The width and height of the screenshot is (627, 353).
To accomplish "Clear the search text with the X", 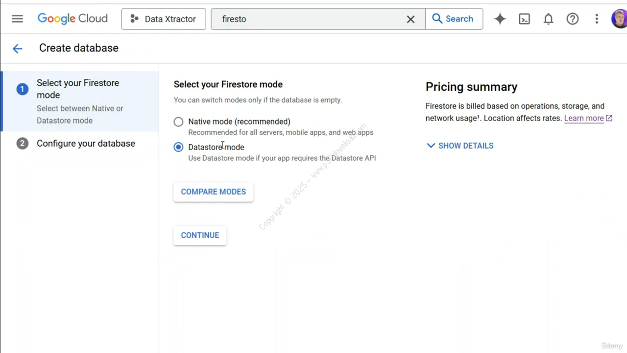I will (410, 19).
